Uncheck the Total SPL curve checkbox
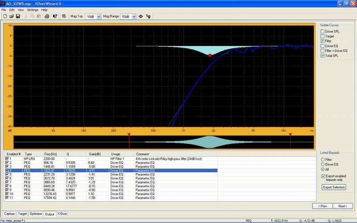 coord(322,55)
